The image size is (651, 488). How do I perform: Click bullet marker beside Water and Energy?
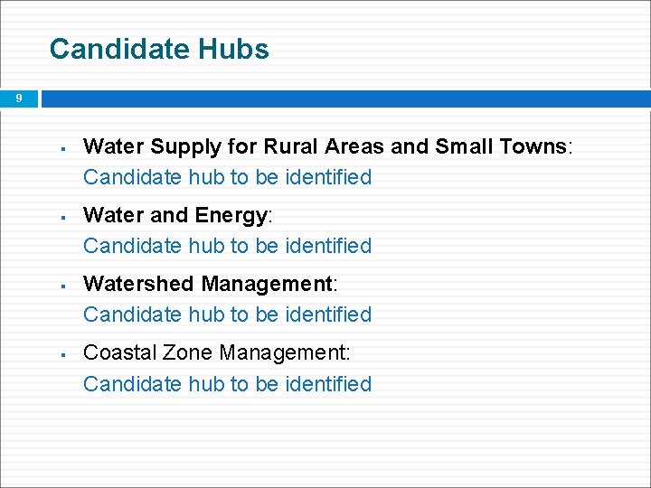63,218
